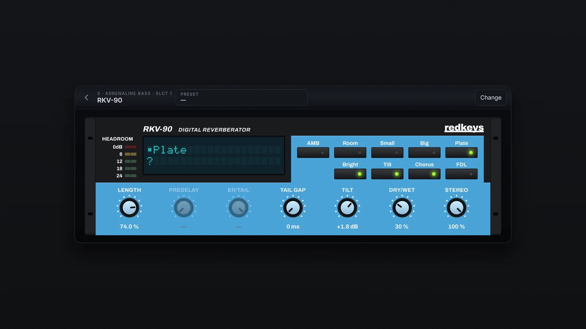The width and height of the screenshot is (586, 329).
Task: Go back using the left chevron
Action: [x=86, y=98]
